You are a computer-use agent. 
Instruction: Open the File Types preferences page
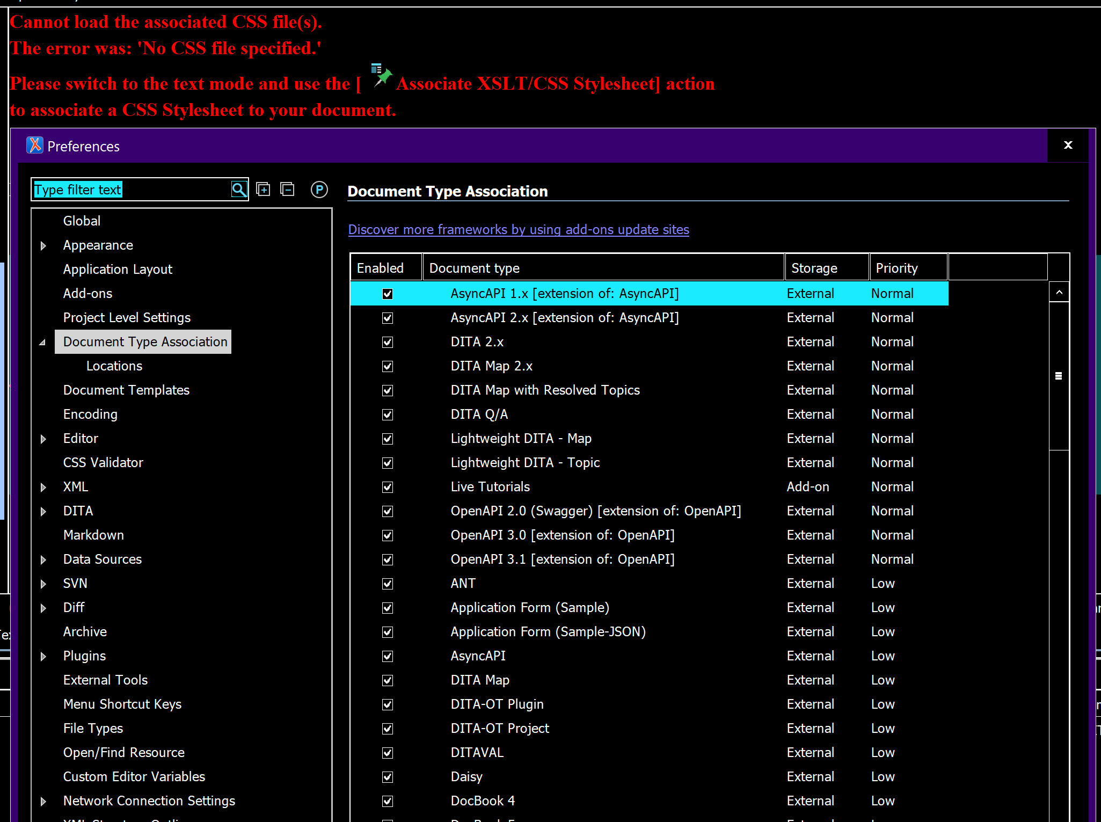click(93, 729)
